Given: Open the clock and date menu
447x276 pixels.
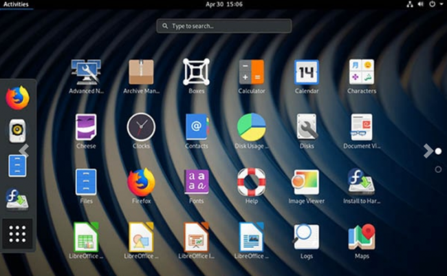Looking at the screenshot, I should point(224,4).
